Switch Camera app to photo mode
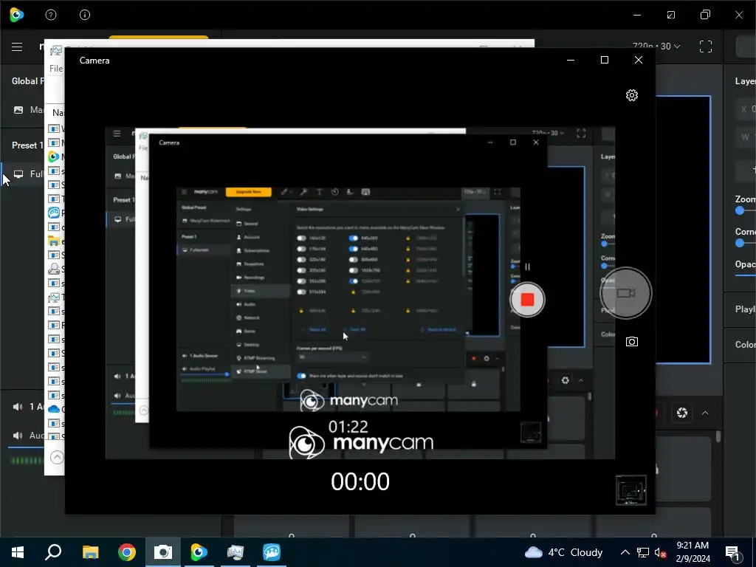The image size is (756, 567). tap(632, 342)
